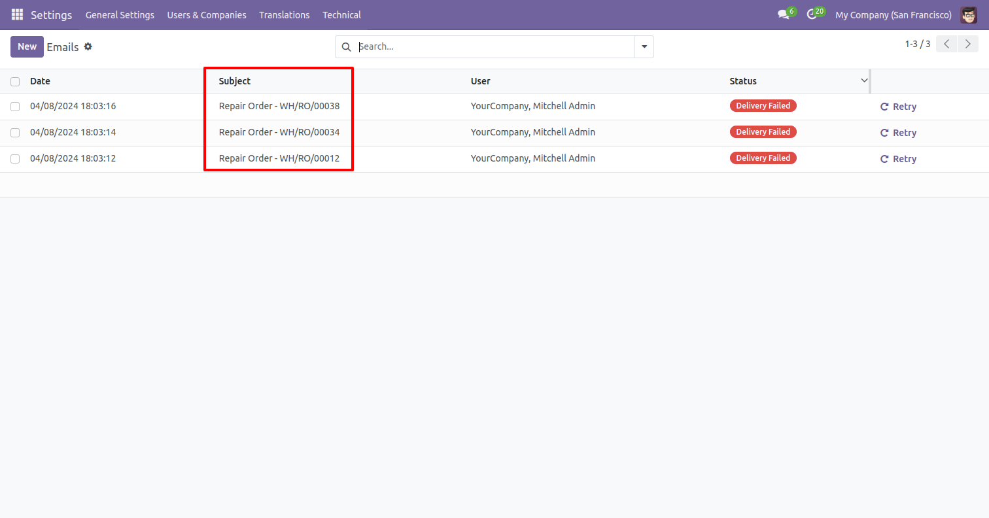The width and height of the screenshot is (989, 518).
Task: Select checkbox for email dated 18:03:16
Action: click(x=15, y=107)
